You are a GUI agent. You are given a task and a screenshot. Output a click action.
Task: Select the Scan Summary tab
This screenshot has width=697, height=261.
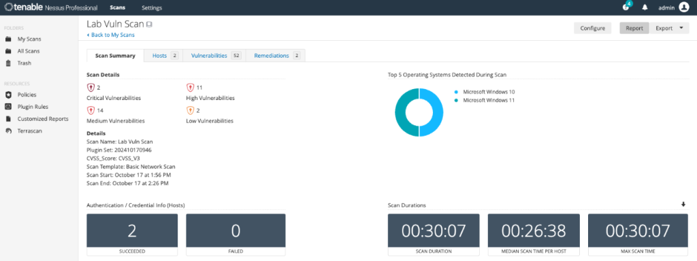pos(115,56)
